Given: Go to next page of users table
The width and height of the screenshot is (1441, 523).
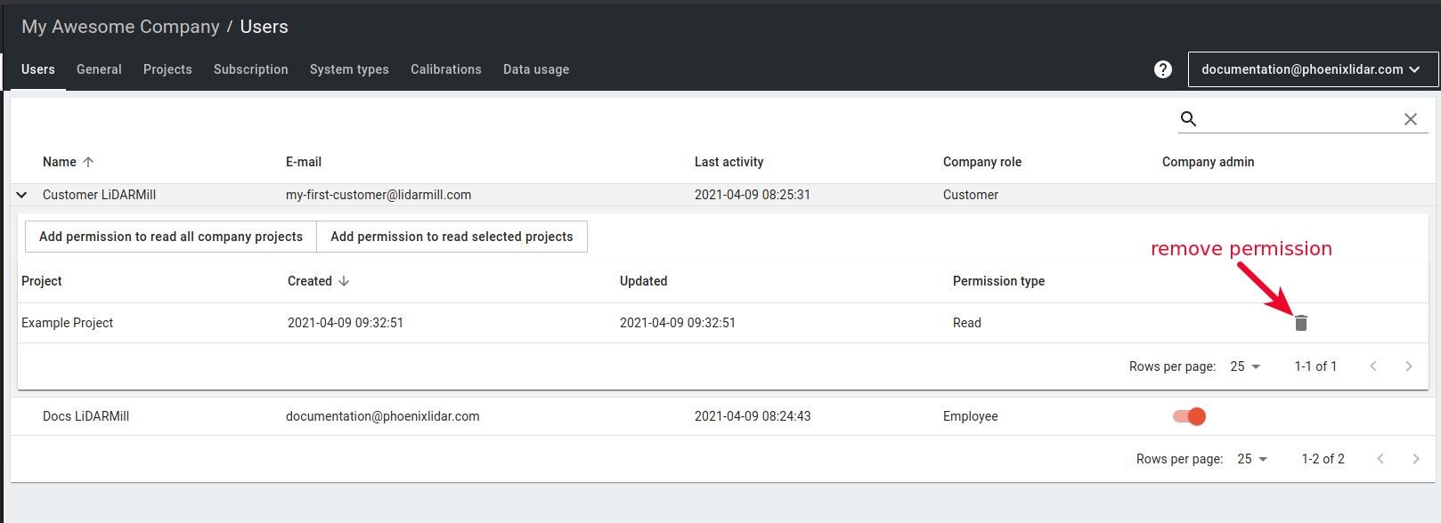Looking at the screenshot, I should point(1415,459).
